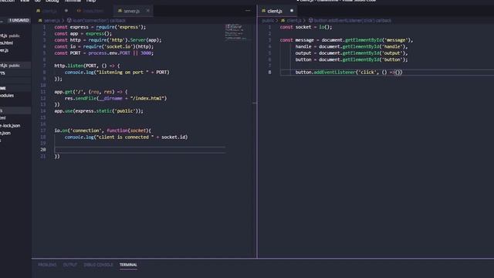Screen dimensions: 494x278
Task: Switch to OUTPUT panel tab
Action: (70, 265)
